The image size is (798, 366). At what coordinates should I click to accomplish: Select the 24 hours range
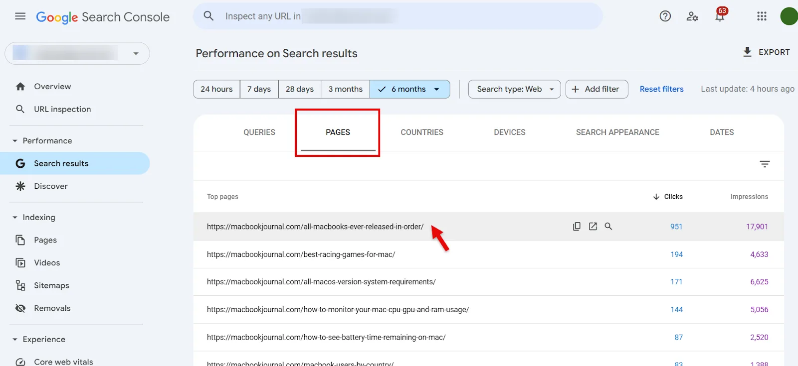[216, 89]
